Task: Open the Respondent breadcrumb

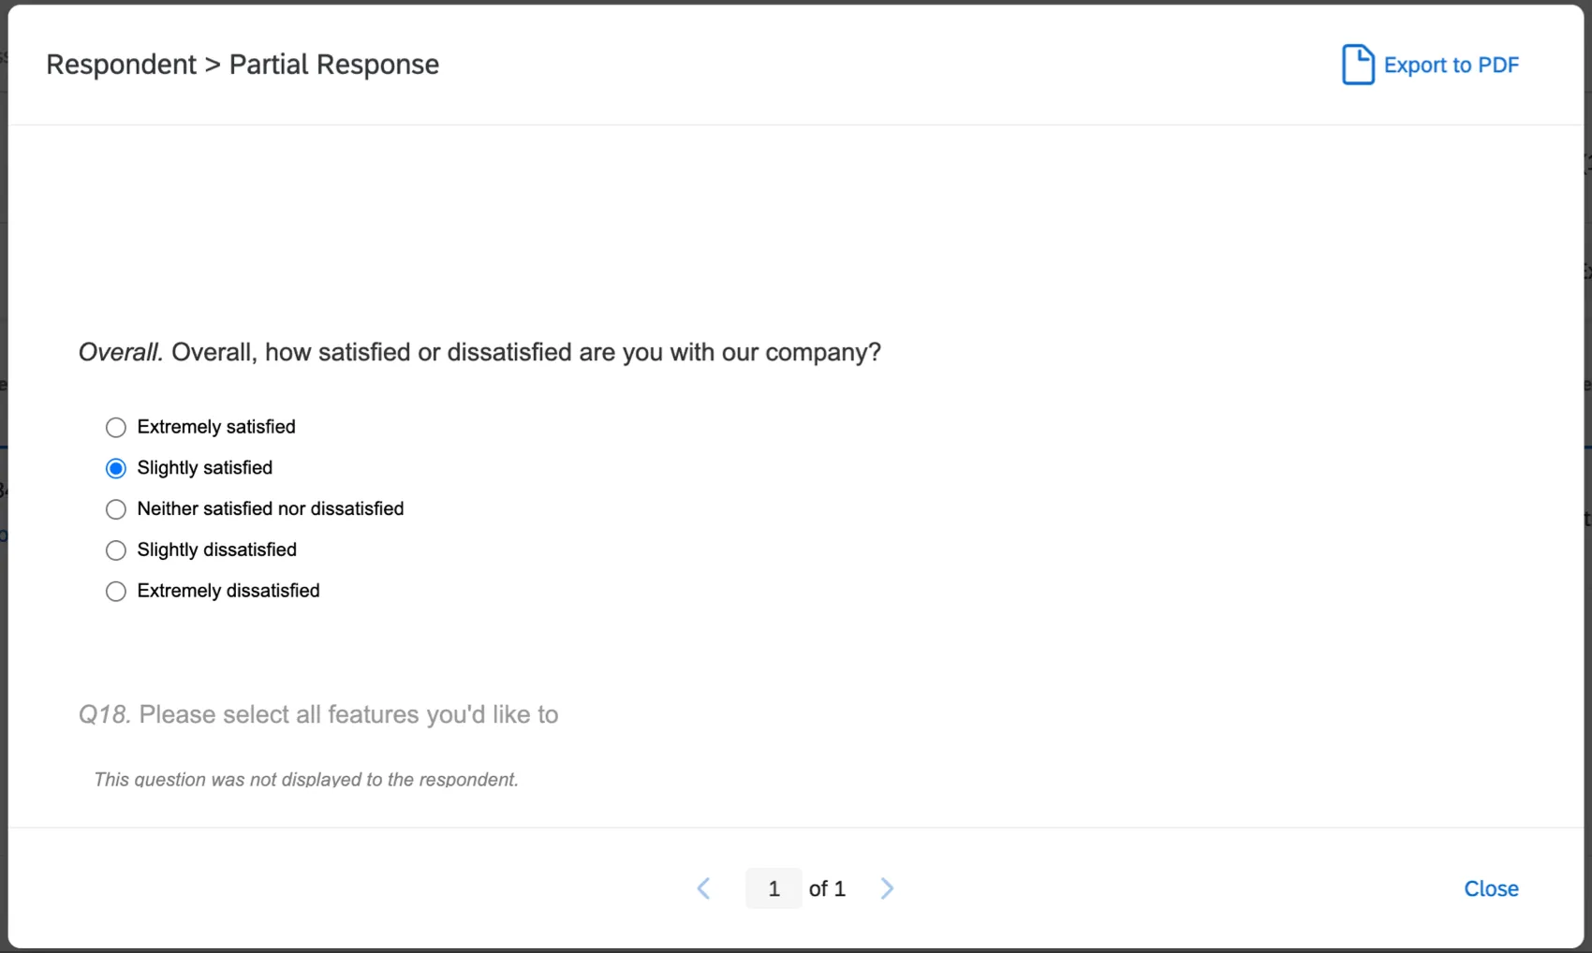Action: pos(122,64)
